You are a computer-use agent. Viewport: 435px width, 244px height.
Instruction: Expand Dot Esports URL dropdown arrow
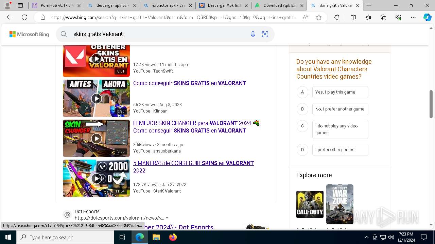[167, 218]
